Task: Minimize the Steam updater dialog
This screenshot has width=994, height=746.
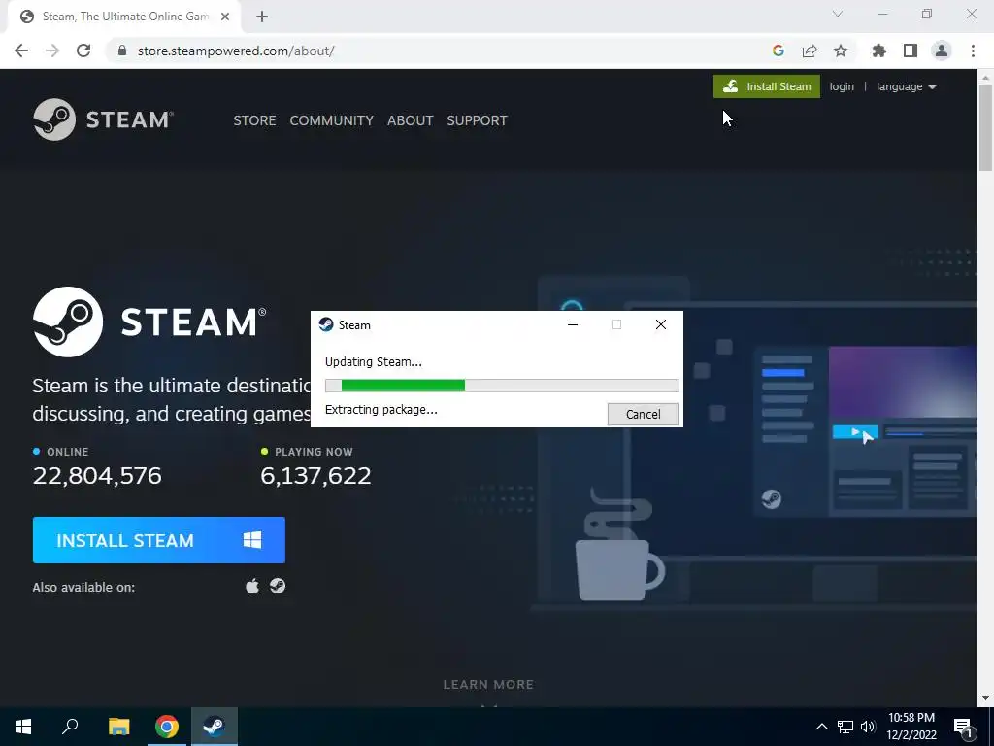Action: click(573, 324)
